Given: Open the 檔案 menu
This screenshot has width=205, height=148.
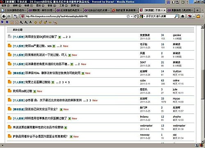Looking at the screenshot, I should click(x=6, y=6).
